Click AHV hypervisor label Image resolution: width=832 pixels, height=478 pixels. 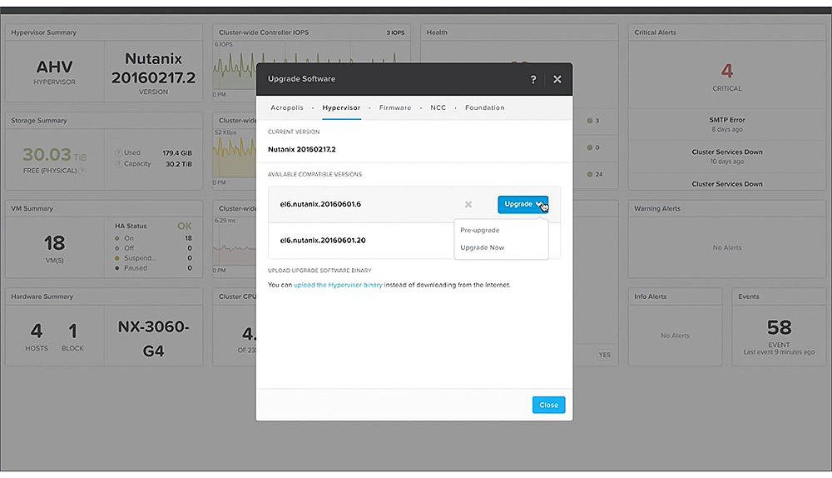[55, 67]
